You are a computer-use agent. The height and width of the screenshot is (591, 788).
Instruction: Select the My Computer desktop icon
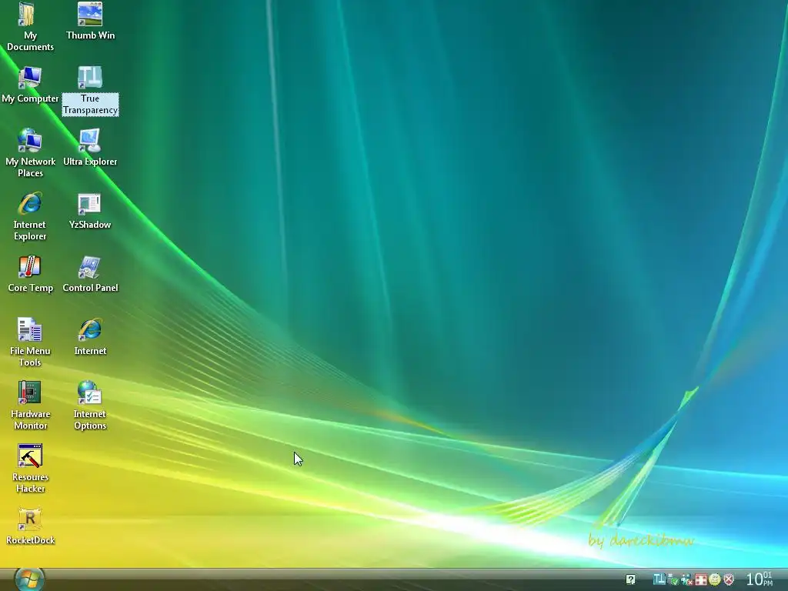click(30, 85)
